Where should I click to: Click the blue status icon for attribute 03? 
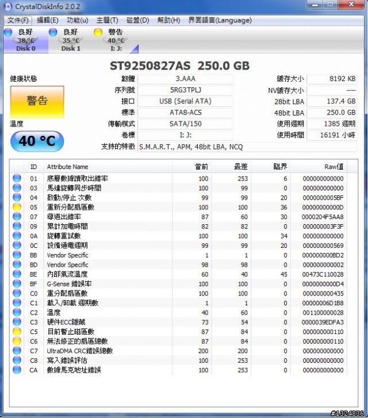click(x=17, y=187)
